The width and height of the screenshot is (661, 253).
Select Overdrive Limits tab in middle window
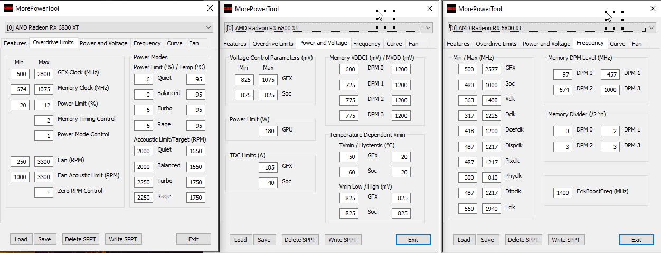(272, 44)
